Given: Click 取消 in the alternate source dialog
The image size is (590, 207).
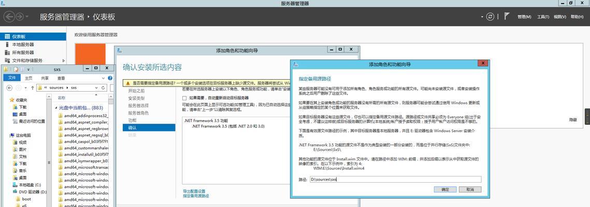Looking at the screenshot, I should click(x=470, y=189).
